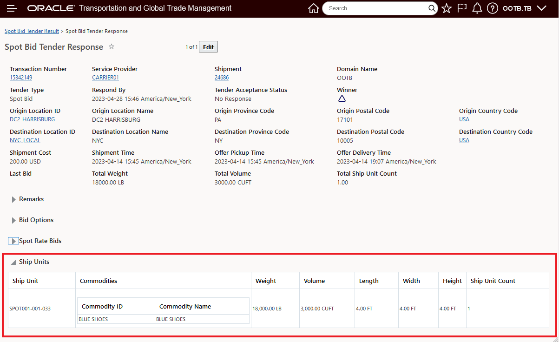Screen dimensions: 559x342
Task: Open Favorites star in header
Action: click(x=447, y=8)
